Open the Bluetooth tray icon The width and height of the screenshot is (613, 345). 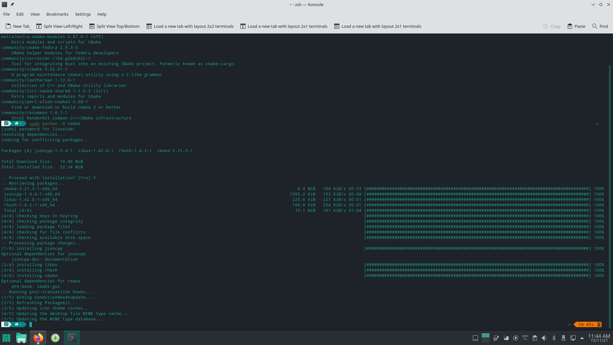tap(554, 338)
